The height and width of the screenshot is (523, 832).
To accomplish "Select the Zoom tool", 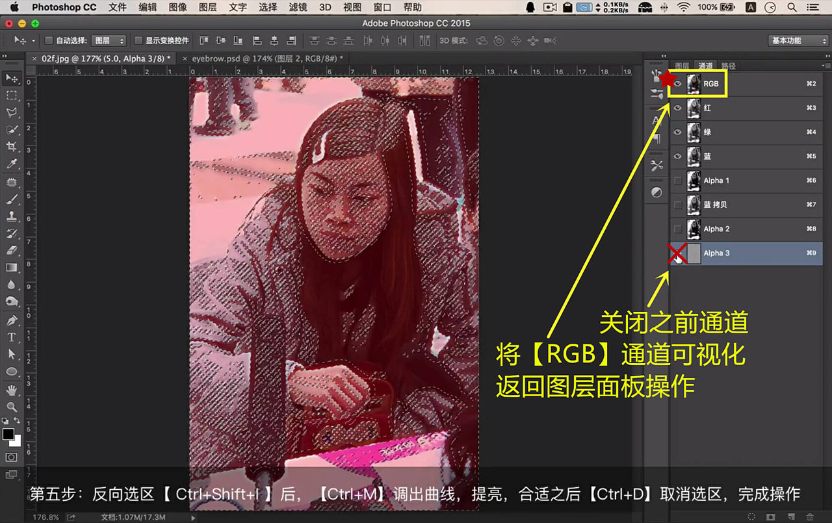I will pyautogui.click(x=12, y=407).
